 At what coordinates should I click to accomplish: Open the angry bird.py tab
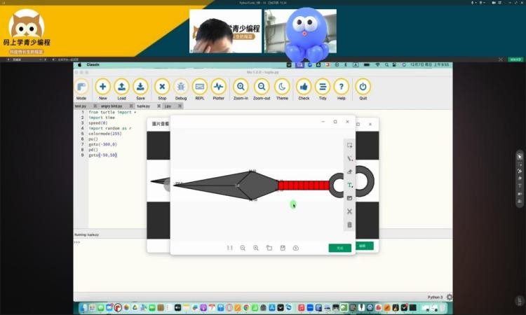pyautogui.click(x=112, y=106)
